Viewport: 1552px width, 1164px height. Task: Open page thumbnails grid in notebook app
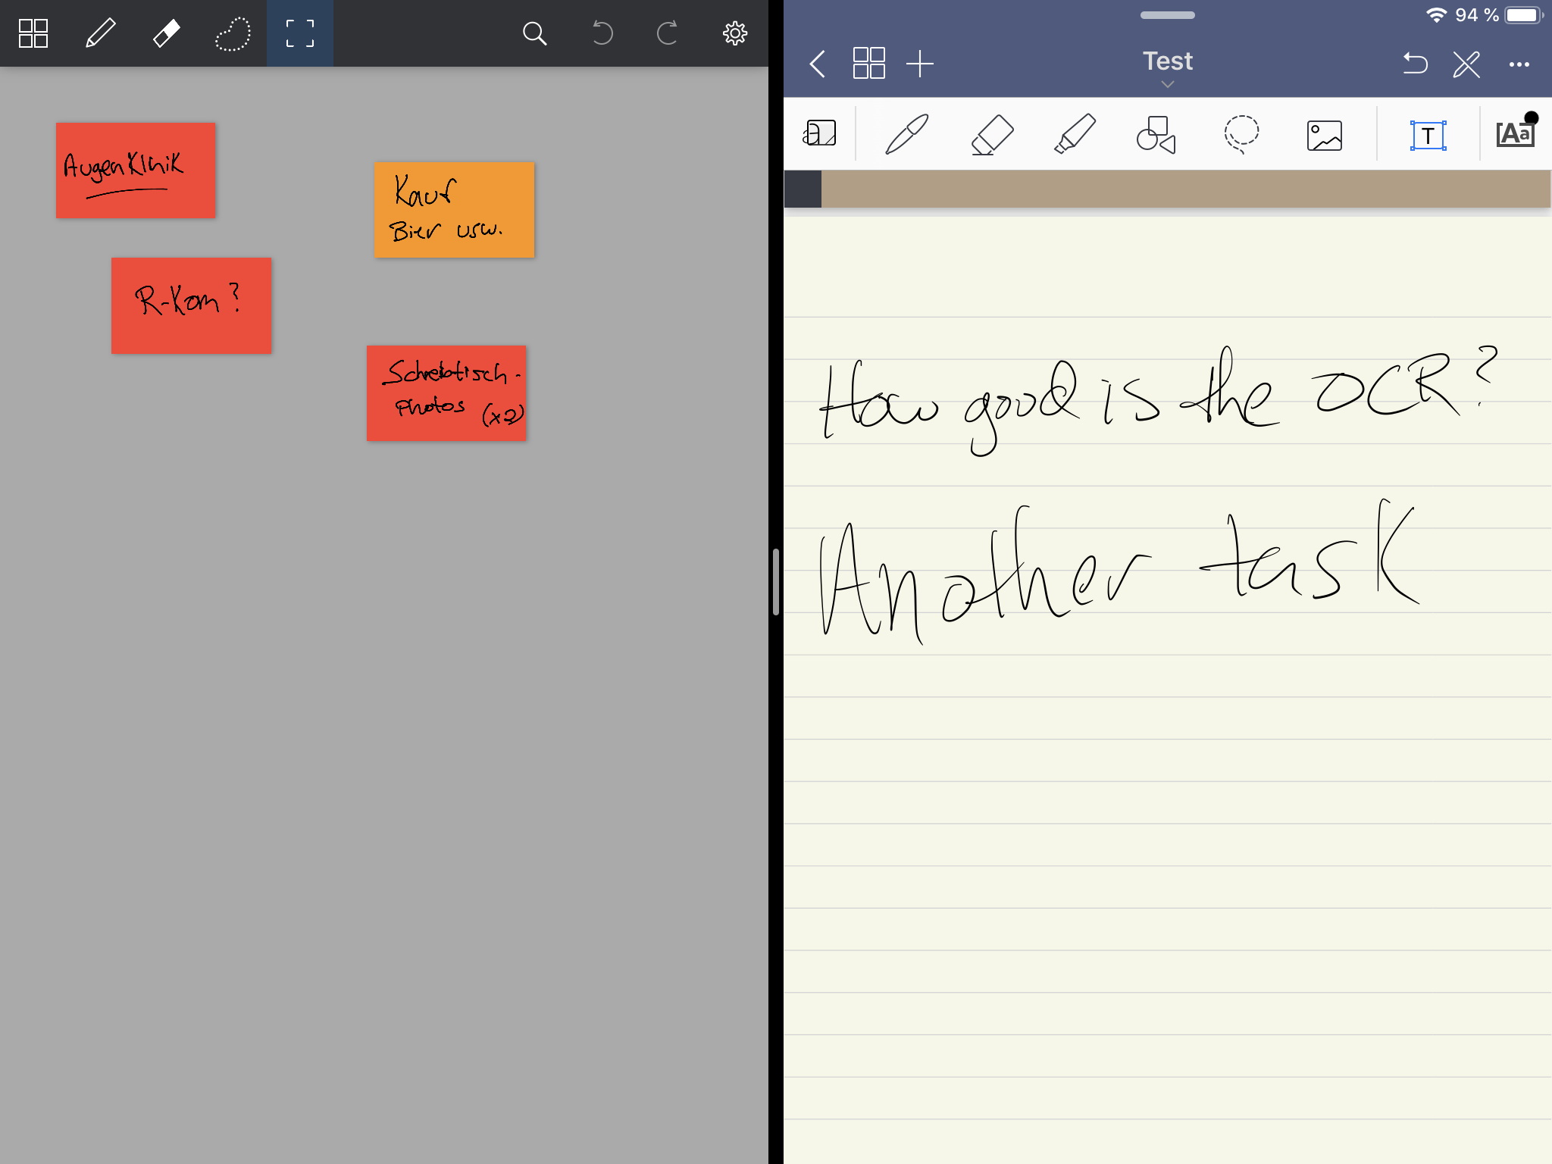pos(868,64)
